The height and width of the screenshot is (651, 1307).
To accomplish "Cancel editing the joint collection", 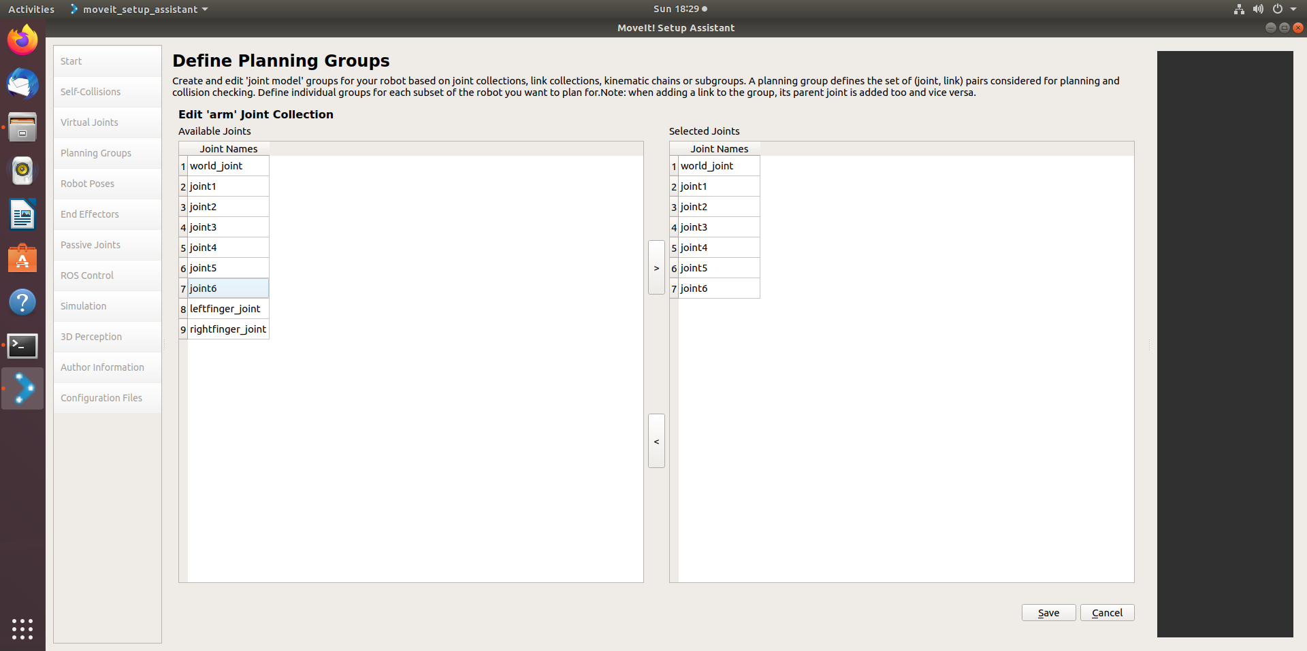I will pyautogui.click(x=1107, y=612).
